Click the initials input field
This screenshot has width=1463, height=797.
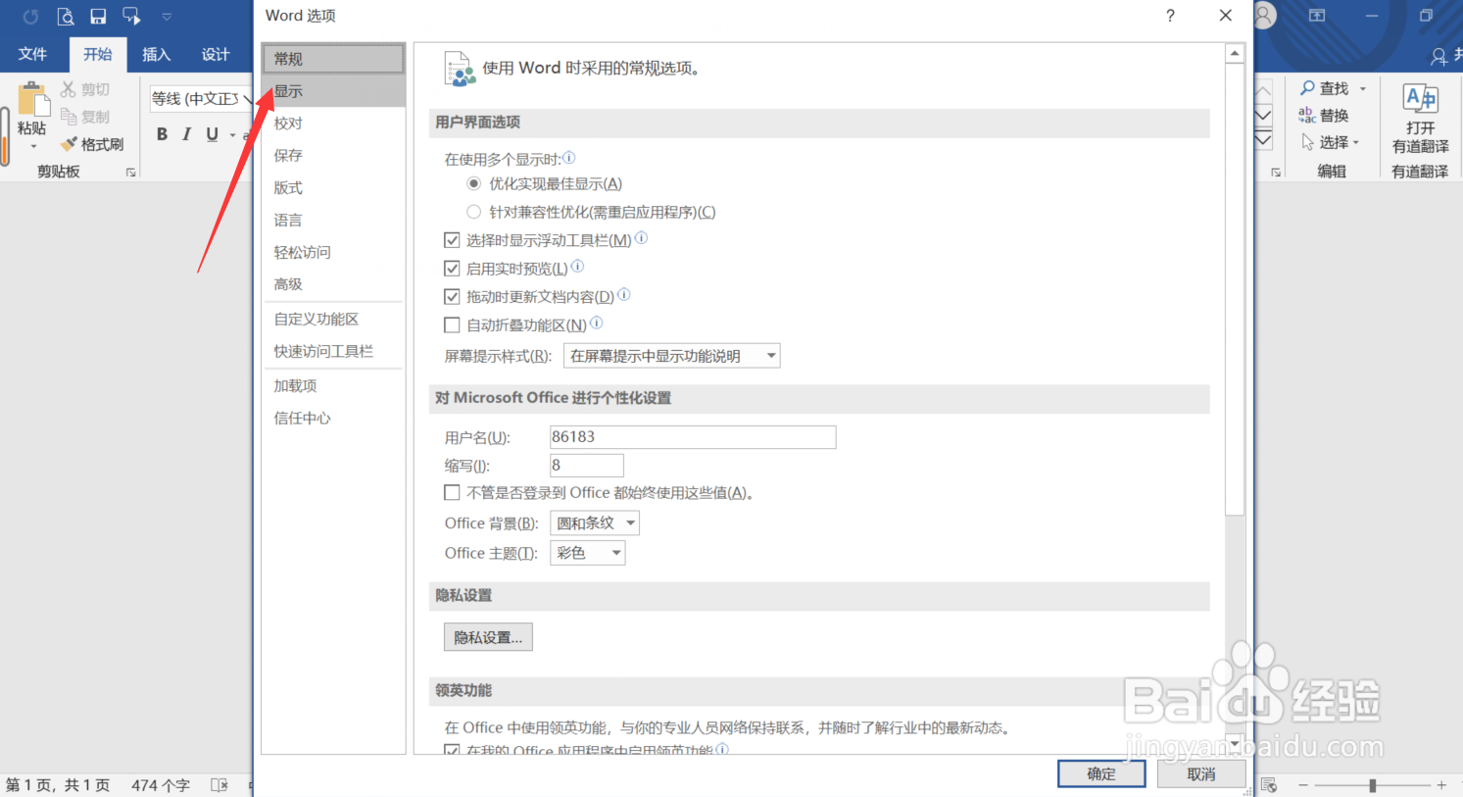(587, 466)
